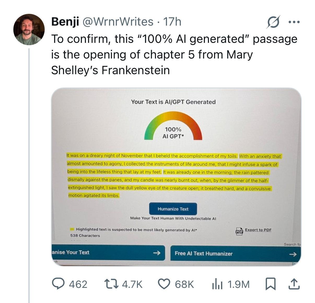
Task: Click the PDF file icon
Action: pyautogui.click(x=239, y=231)
